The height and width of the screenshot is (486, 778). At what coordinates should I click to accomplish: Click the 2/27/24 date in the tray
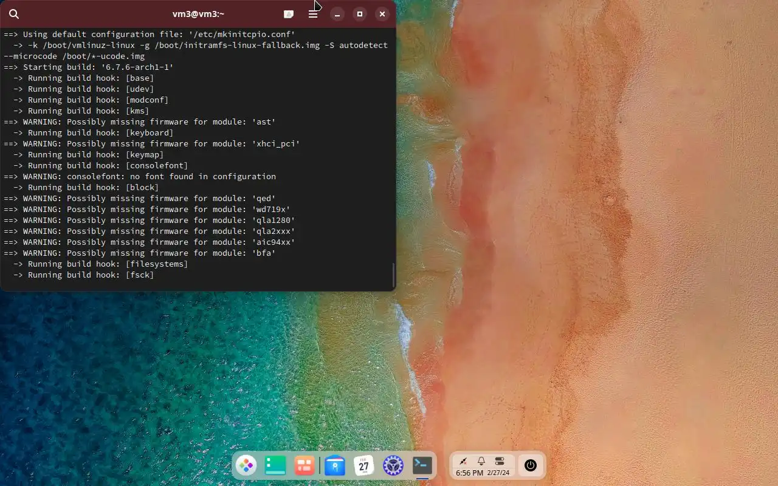[x=498, y=473]
